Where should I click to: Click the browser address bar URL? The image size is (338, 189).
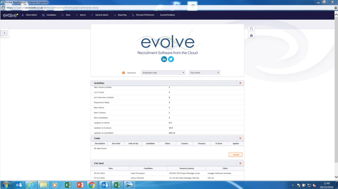point(52,8)
